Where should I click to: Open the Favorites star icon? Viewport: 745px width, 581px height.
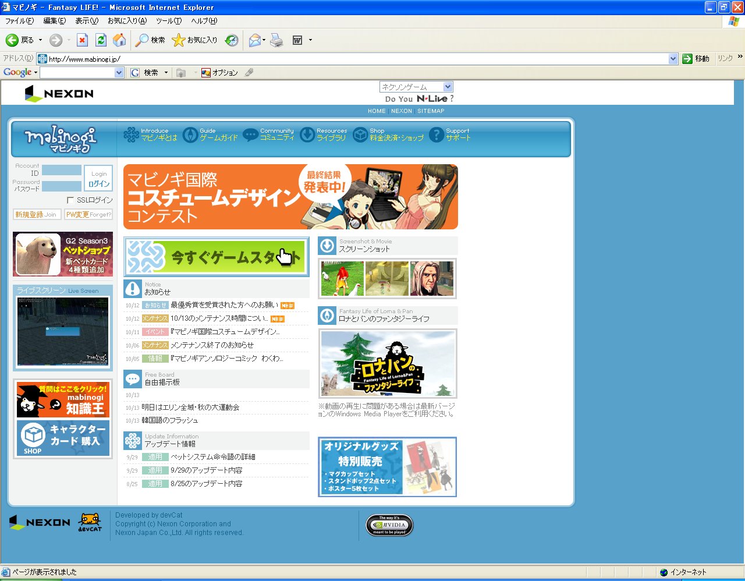point(179,40)
